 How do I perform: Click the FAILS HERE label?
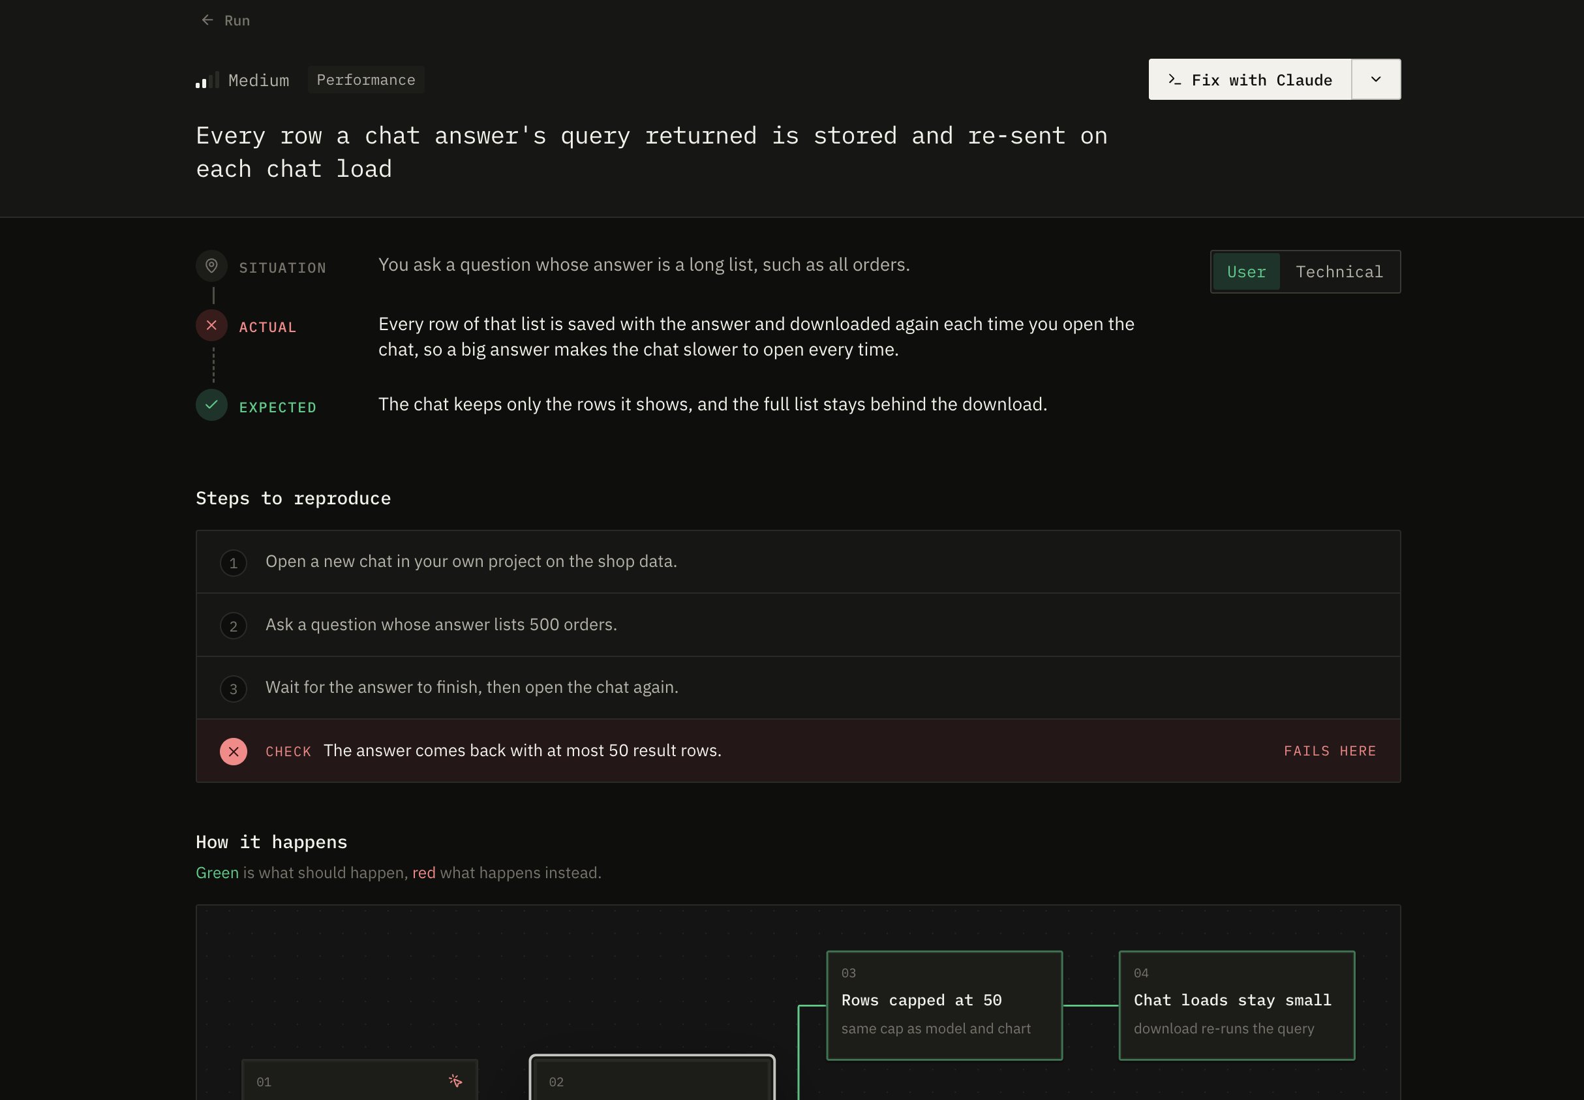(1330, 751)
